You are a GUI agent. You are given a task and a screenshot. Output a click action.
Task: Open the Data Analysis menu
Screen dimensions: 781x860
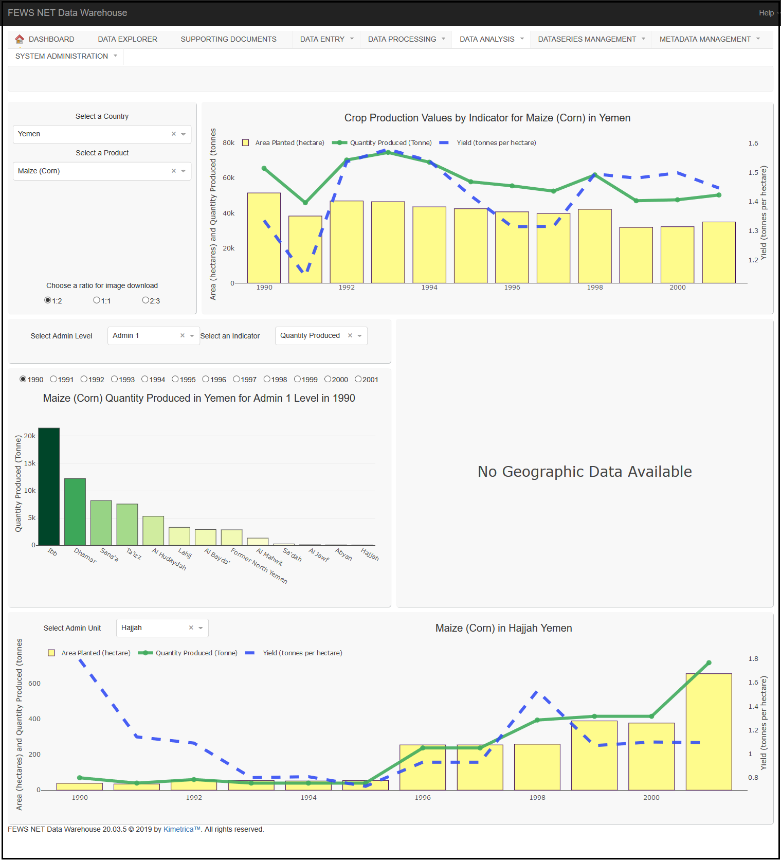[x=491, y=39]
